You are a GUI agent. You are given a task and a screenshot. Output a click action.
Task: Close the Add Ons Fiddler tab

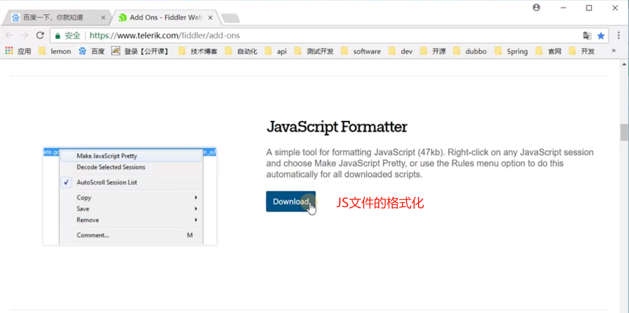tap(210, 18)
